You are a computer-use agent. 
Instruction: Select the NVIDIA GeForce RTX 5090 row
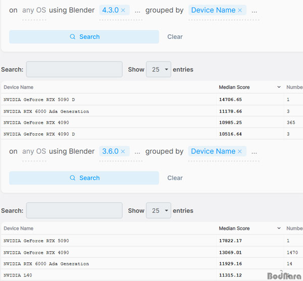pyautogui.click(x=151, y=241)
